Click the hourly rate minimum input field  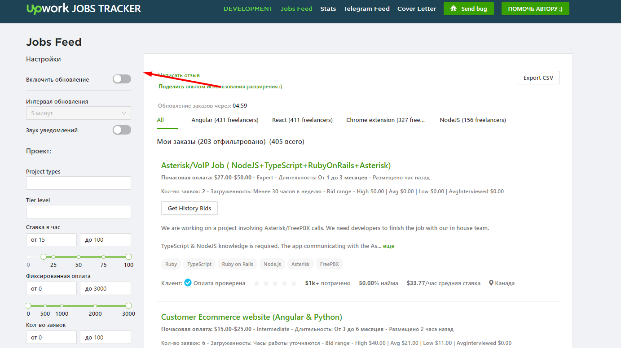coord(51,239)
